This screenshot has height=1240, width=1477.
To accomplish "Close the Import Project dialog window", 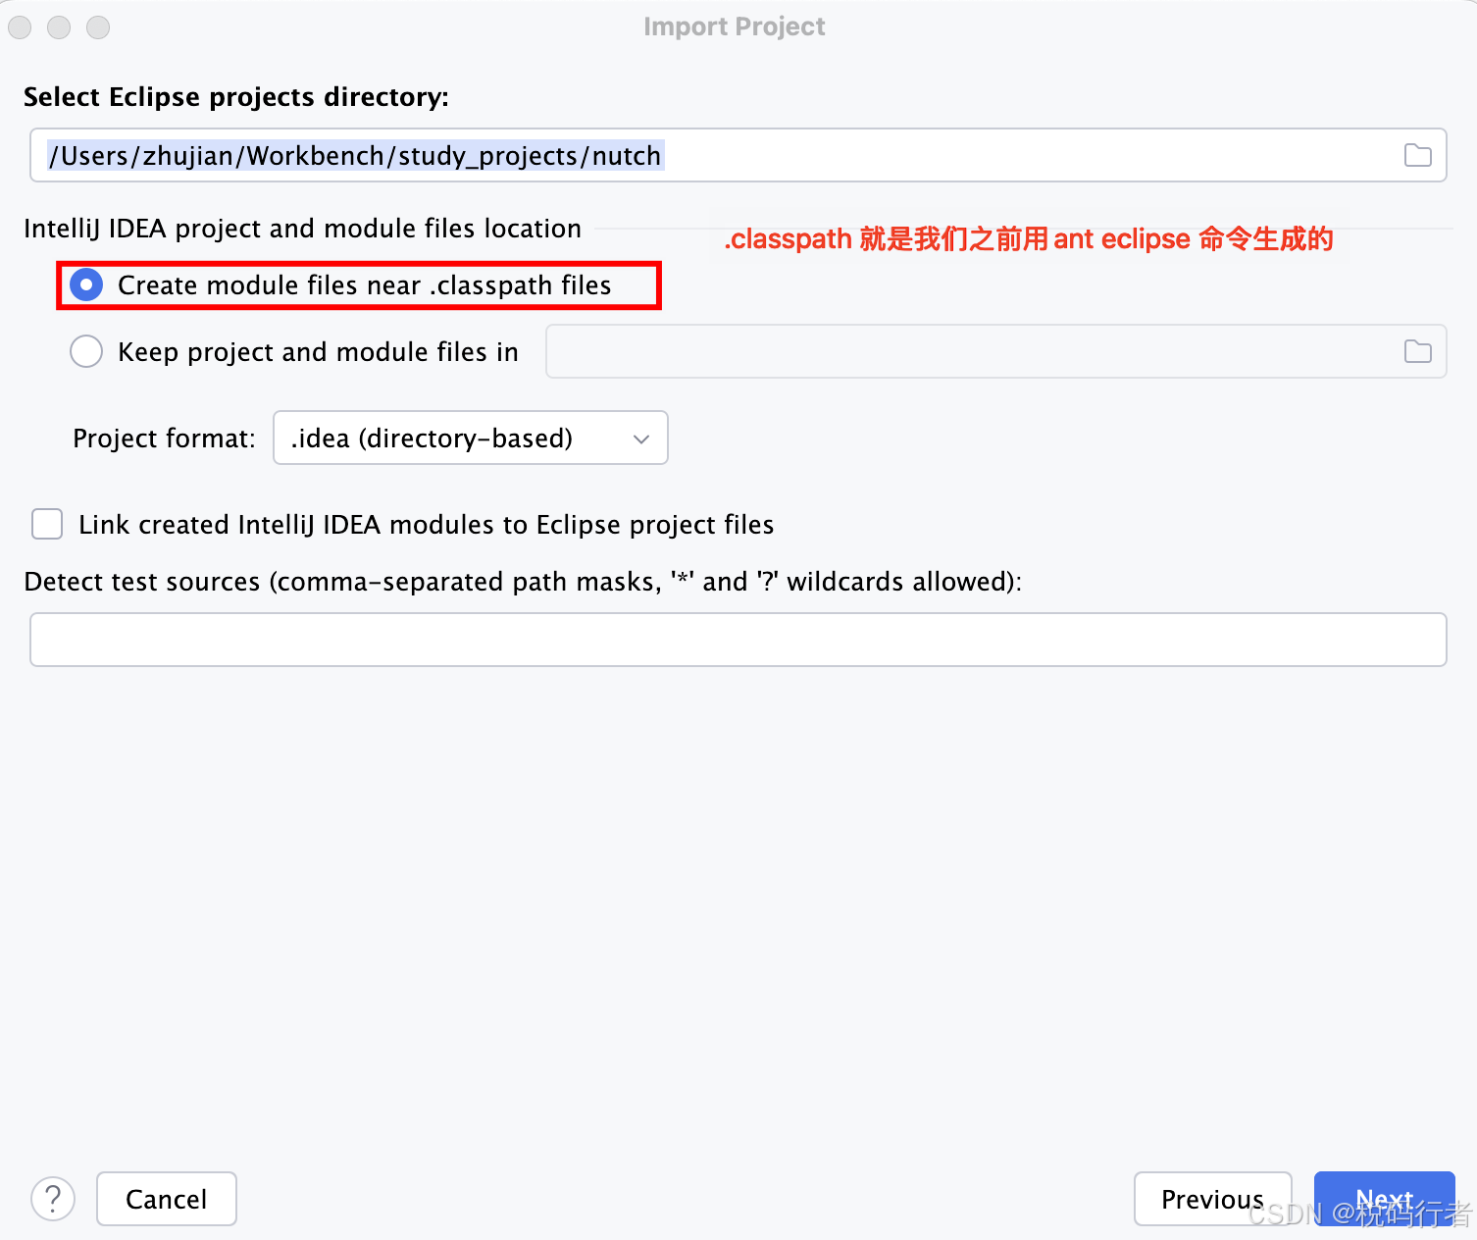I will (20, 27).
